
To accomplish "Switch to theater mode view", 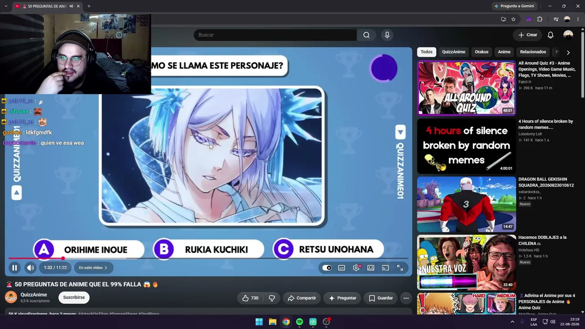I will click(x=371, y=268).
